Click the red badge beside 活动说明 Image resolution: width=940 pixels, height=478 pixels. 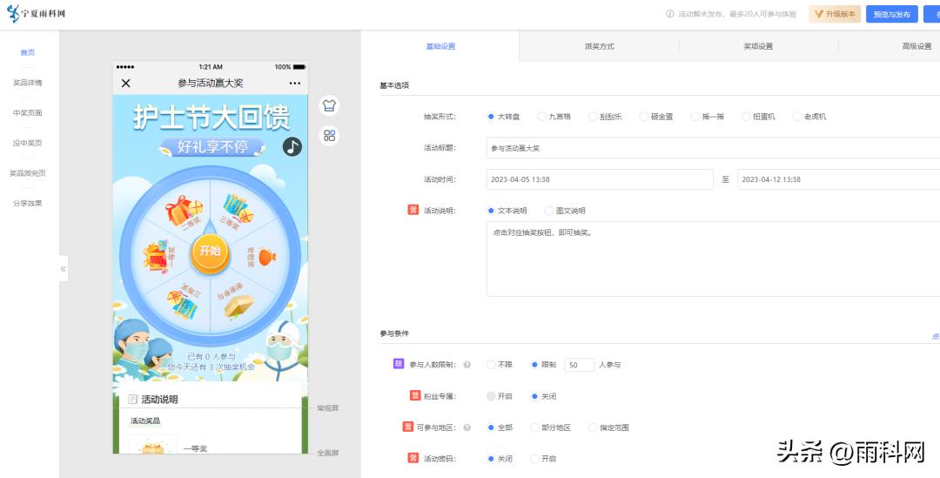(x=413, y=210)
